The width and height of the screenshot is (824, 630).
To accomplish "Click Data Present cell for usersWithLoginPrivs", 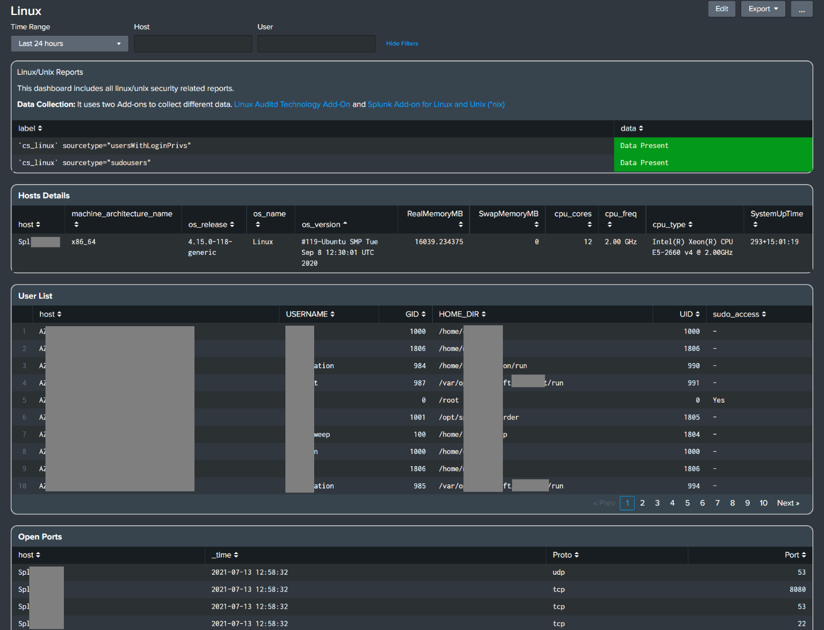I will tap(713, 146).
